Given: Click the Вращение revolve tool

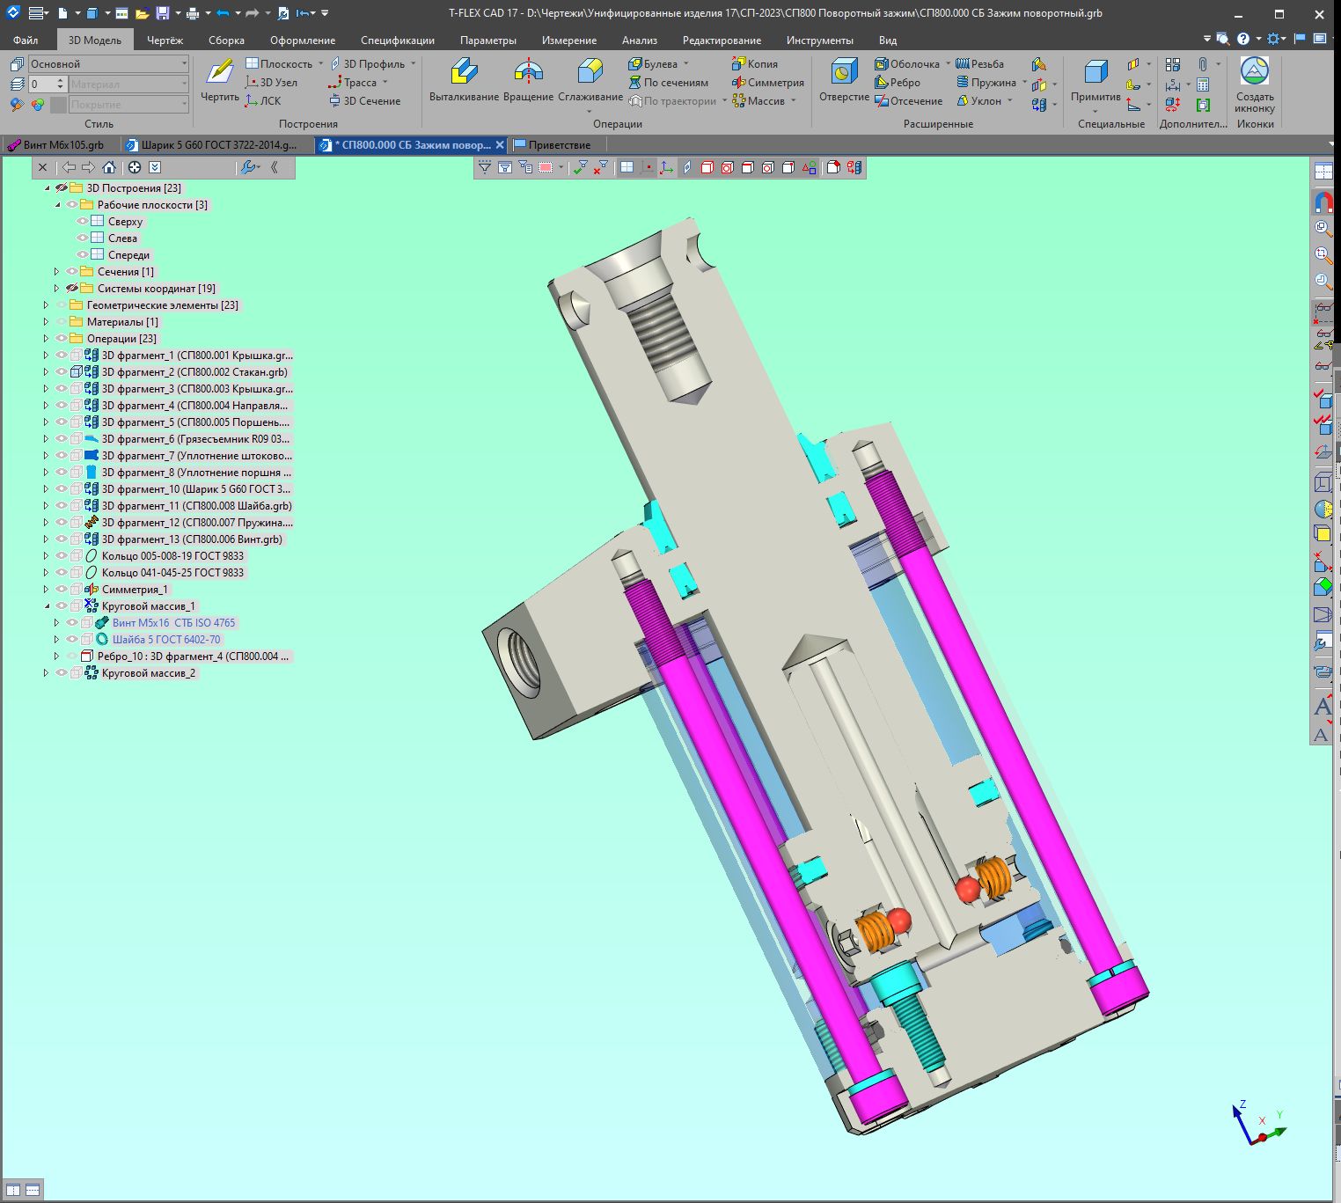Looking at the screenshot, I should tap(528, 79).
